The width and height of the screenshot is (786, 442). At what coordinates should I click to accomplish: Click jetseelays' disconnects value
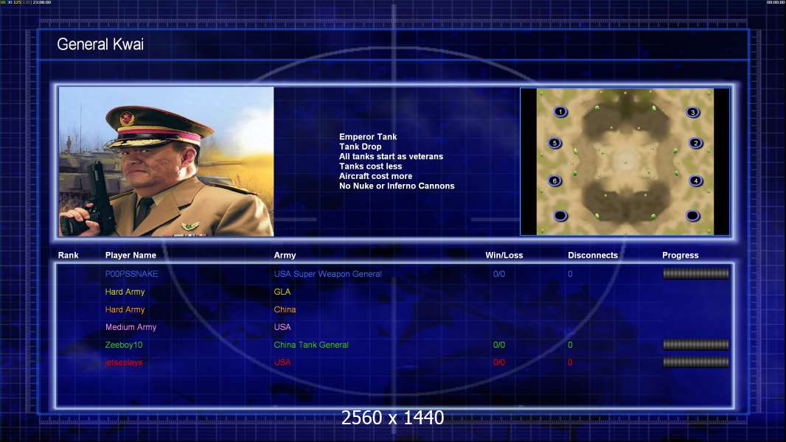[x=570, y=362]
